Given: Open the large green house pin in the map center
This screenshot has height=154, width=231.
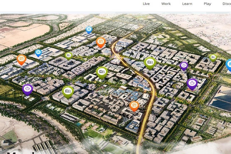Looking at the screenshot, I should pyautogui.click(x=102, y=73).
